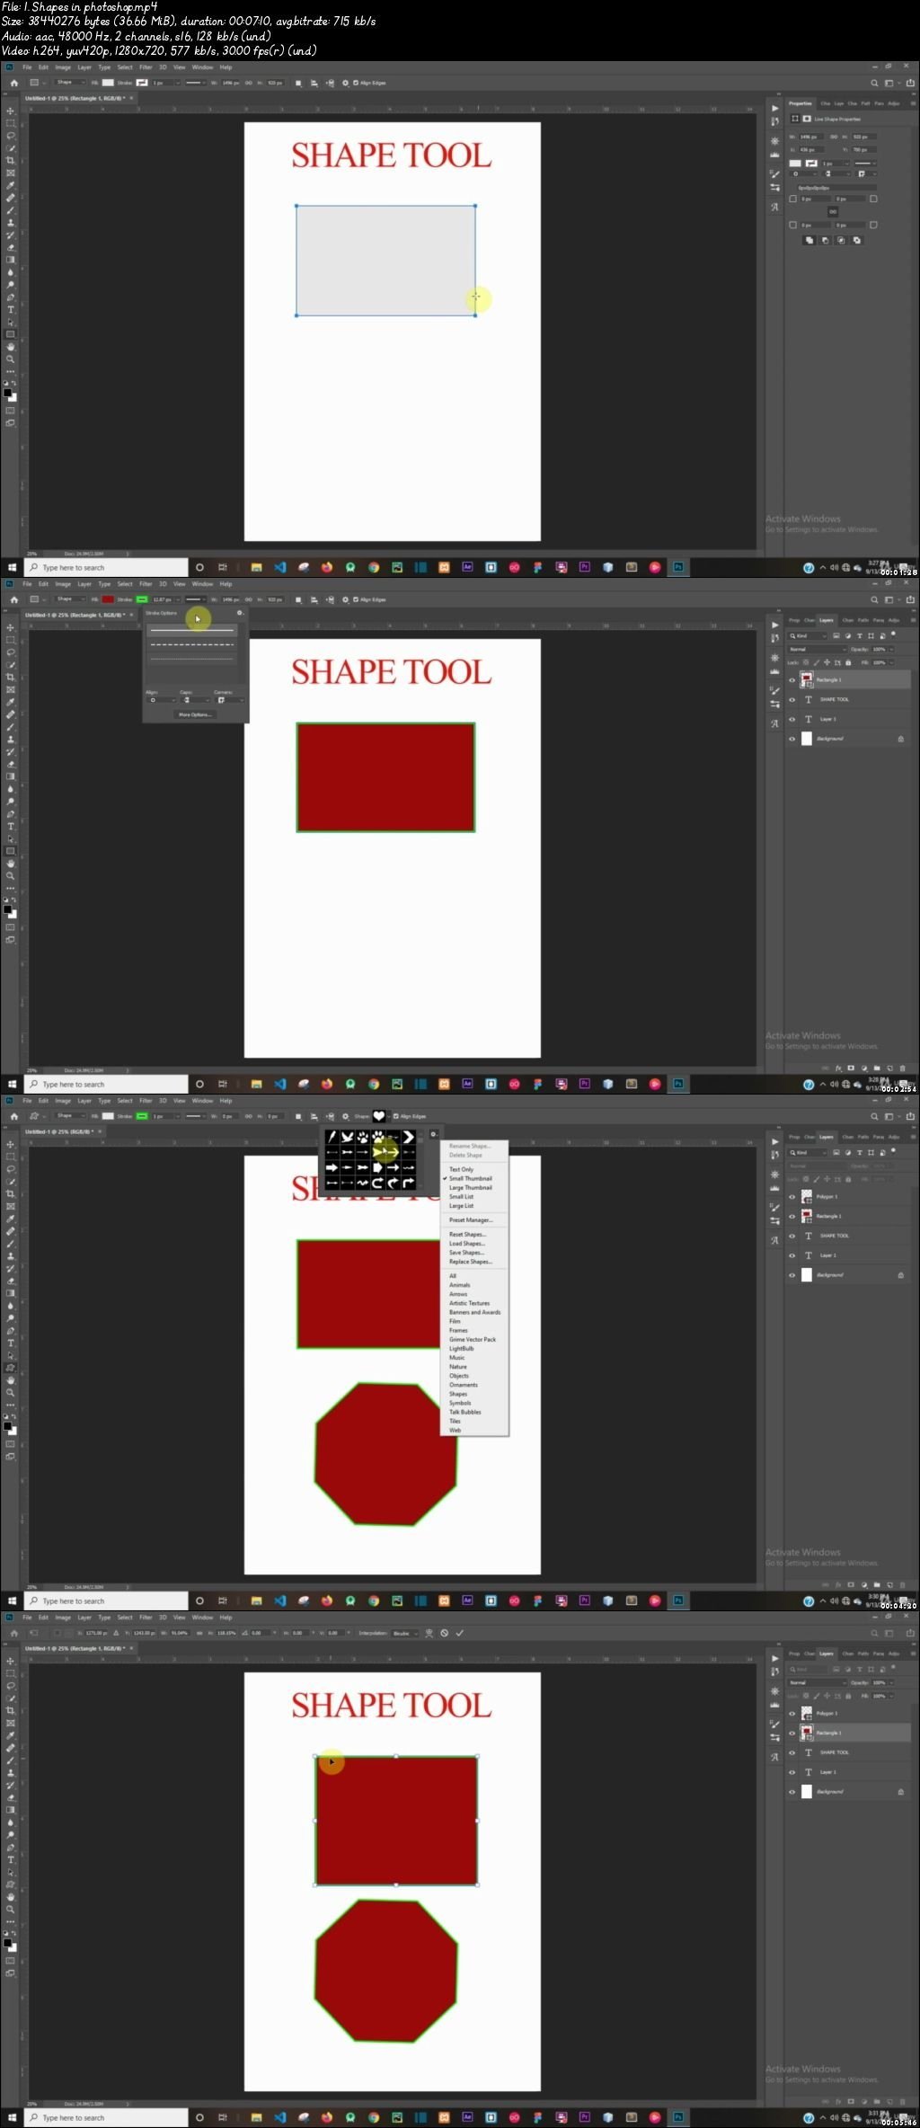920x2128 pixels.
Task: Filter for type layers icon in second frame
Action: 859,635
